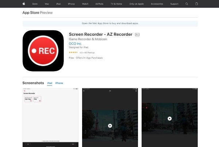Switch to iPhone screenshots tab

tap(59, 83)
